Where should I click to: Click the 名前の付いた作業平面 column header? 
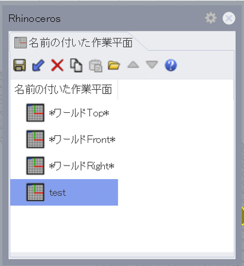pos(63,89)
